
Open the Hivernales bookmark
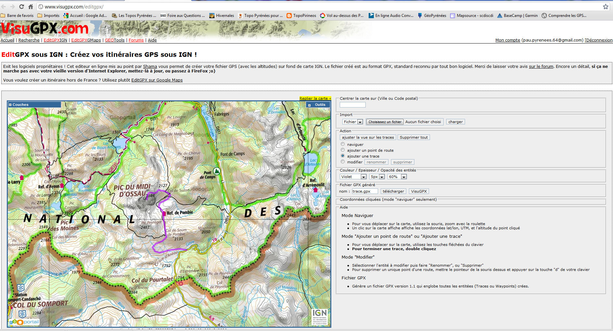tap(222, 16)
